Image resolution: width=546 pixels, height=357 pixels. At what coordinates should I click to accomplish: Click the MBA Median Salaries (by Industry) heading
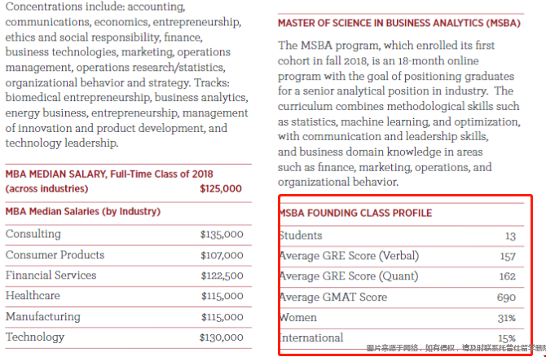click(83, 211)
